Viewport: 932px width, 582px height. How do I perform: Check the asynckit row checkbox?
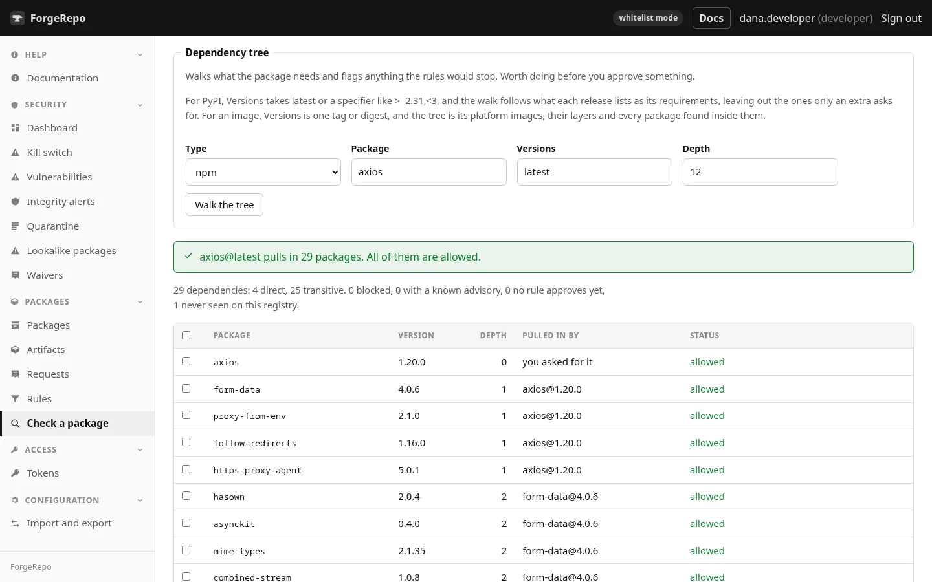click(x=186, y=523)
